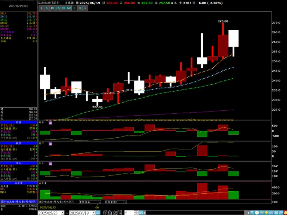Click the SMA60 value 216.58
Screen dimensions: 287x215
(x=31, y=23)
